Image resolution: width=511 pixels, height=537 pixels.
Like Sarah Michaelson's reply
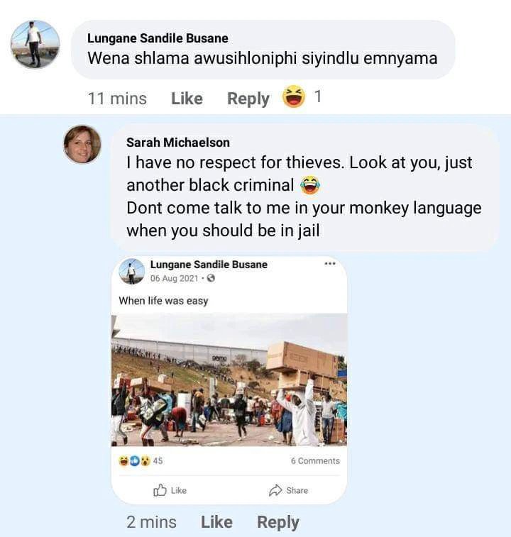[216, 522]
